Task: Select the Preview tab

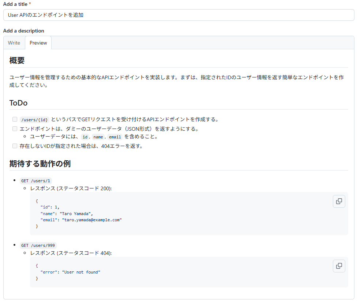Action: pos(38,43)
